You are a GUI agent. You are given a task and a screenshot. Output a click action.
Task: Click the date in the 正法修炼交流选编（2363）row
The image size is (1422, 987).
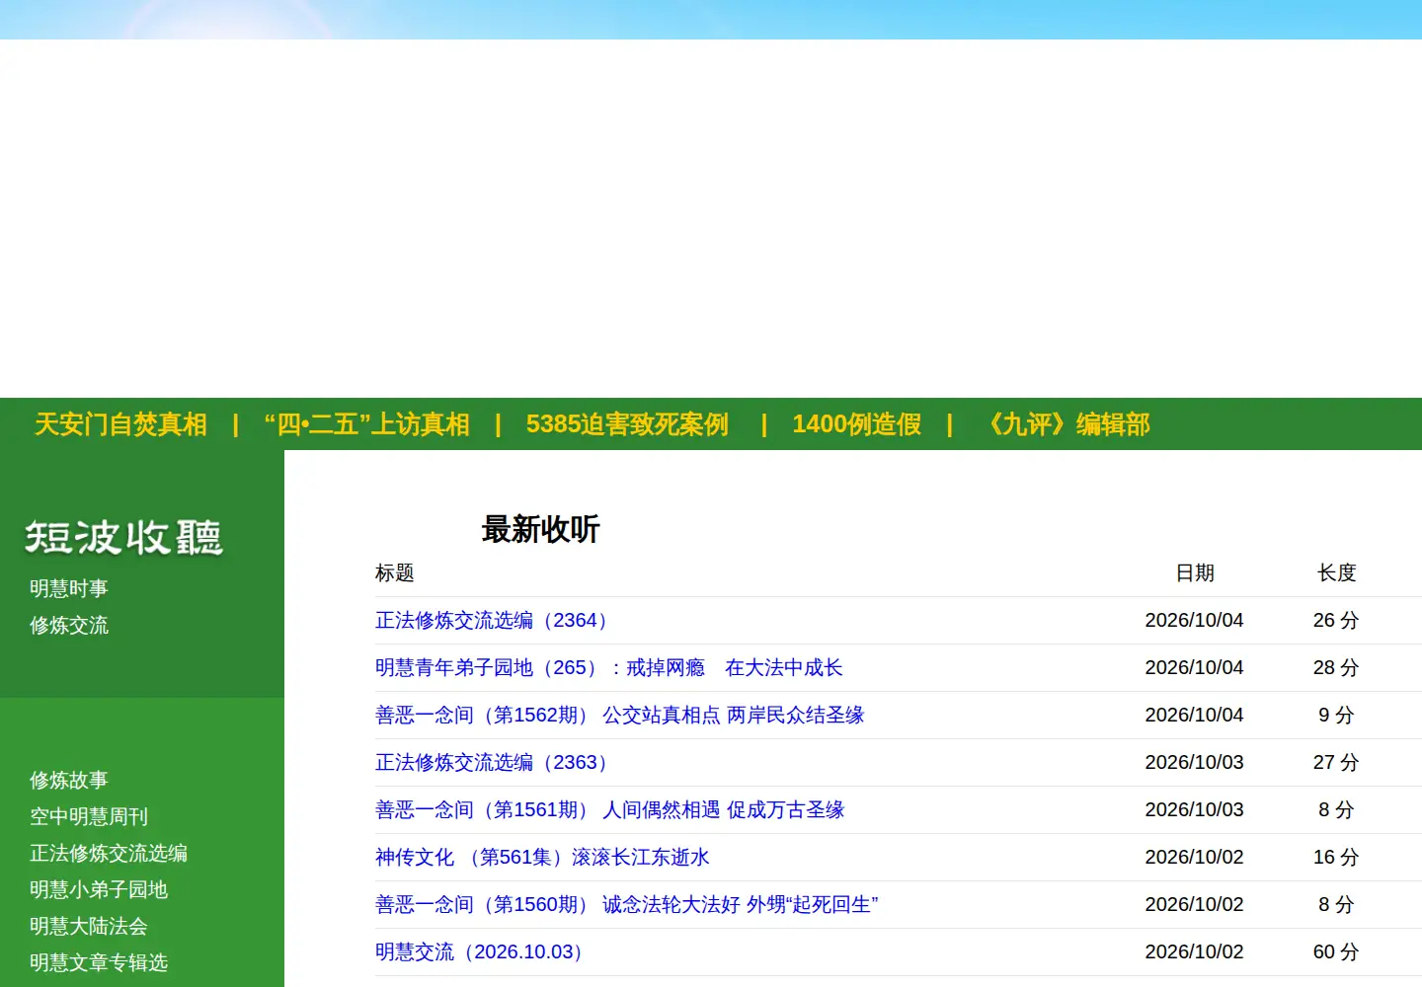(1194, 762)
